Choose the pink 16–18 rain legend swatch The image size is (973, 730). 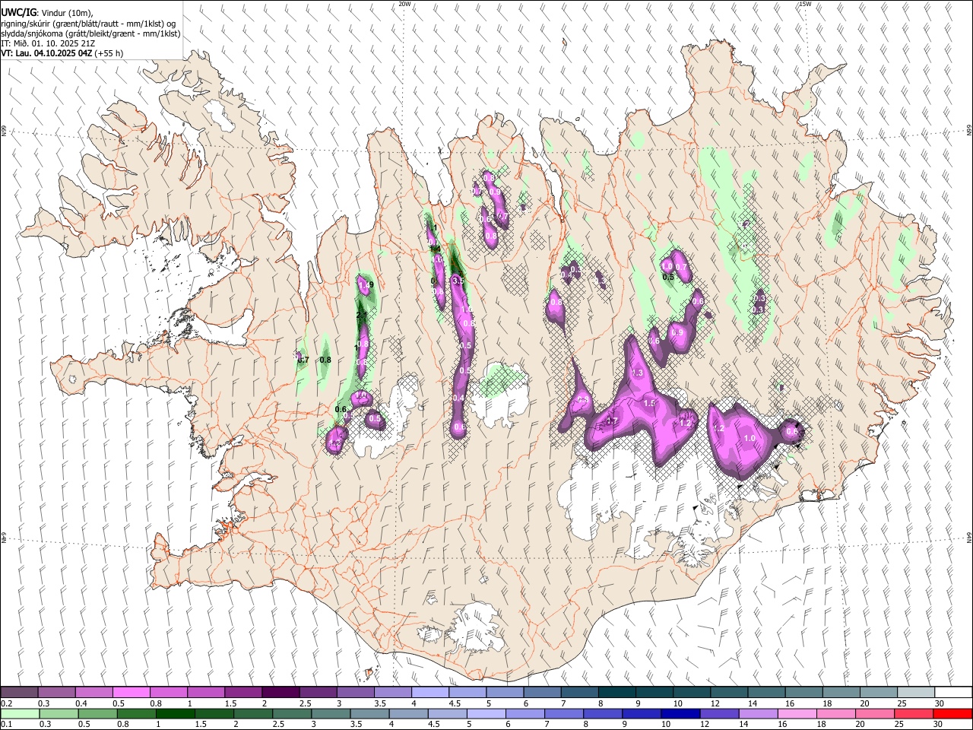798,713
